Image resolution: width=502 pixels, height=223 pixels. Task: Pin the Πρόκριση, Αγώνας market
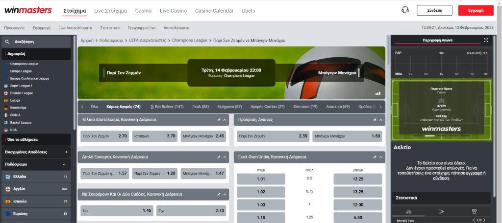374,120
